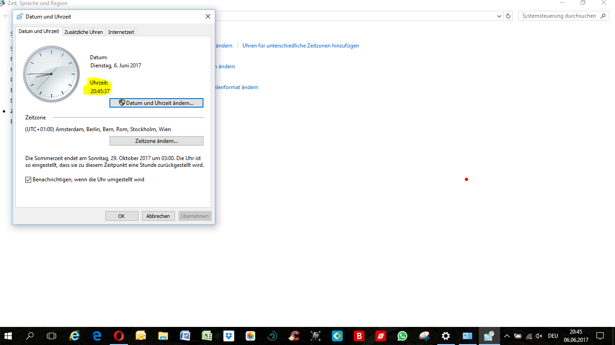Open the Wi-Fi network tray icon
615x345 pixels.
point(529,336)
